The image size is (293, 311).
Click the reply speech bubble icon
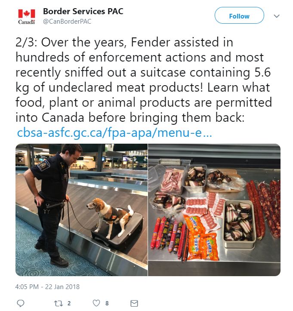pos(21,303)
